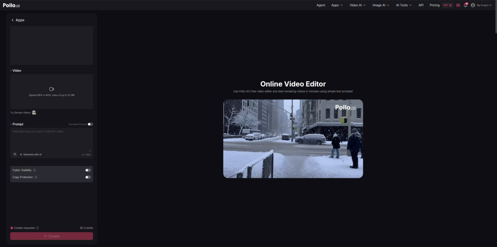Open Copy Protection info icon

point(36,177)
